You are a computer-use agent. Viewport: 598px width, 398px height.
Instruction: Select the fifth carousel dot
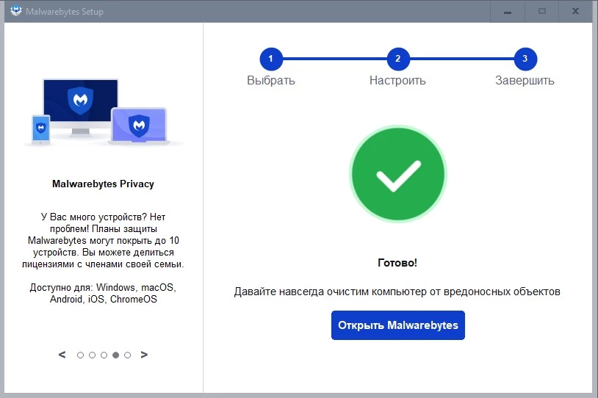[x=127, y=355]
